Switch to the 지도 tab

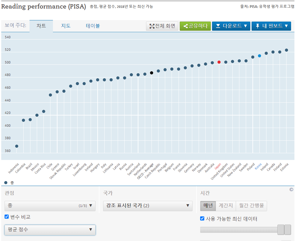(x=66, y=26)
